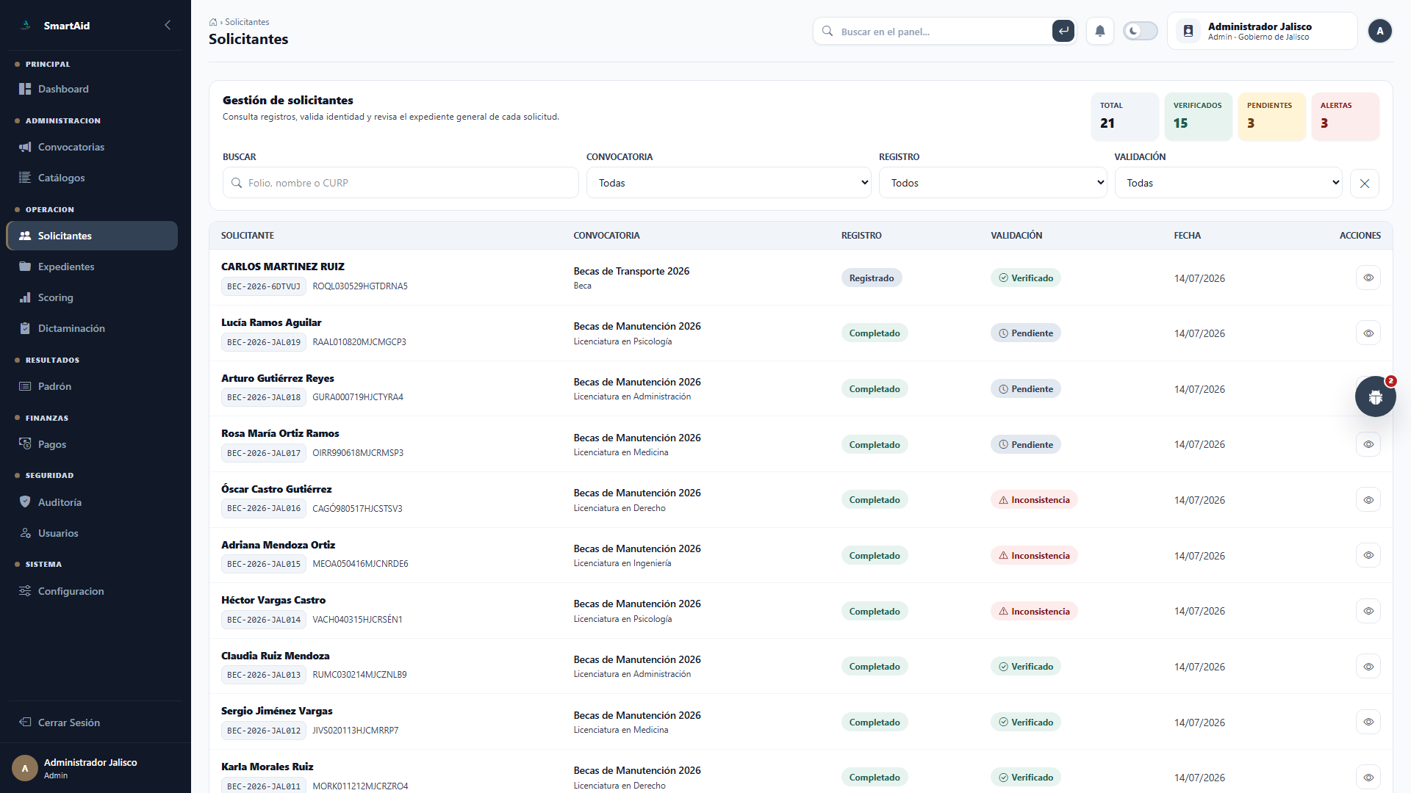Open Administrador Jalisco organization card

1263,31
